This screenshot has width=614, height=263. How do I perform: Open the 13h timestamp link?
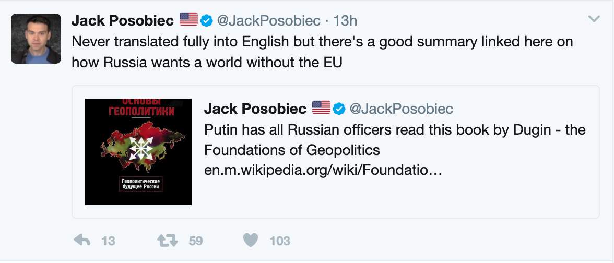click(345, 20)
